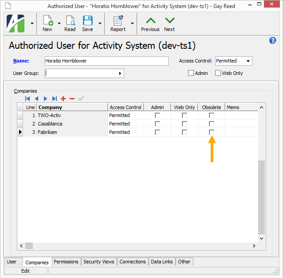
Task: Click the Obsolete column header
Action: (x=212, y=107)
